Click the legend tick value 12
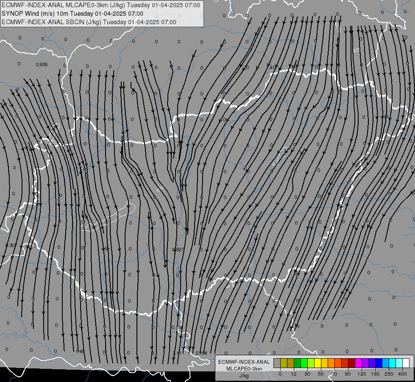Image resolution: width=415 pixels, height=382 pixels. pos(294,374)
